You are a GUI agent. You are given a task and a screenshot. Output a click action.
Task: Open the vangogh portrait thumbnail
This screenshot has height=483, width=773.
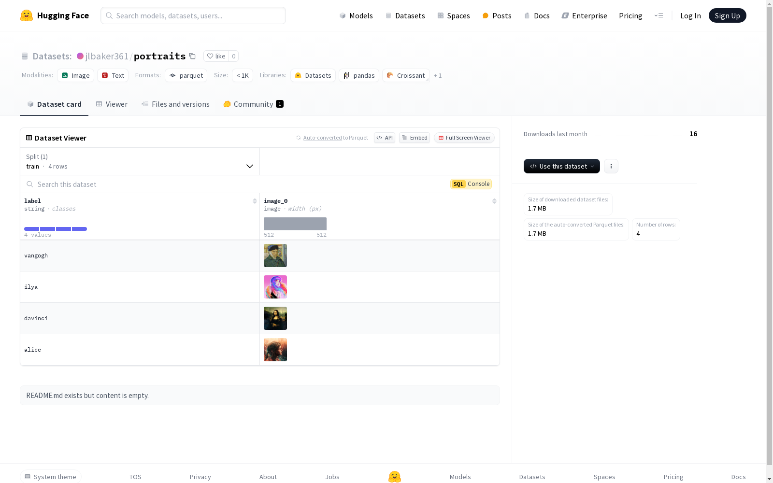(275, 256)
